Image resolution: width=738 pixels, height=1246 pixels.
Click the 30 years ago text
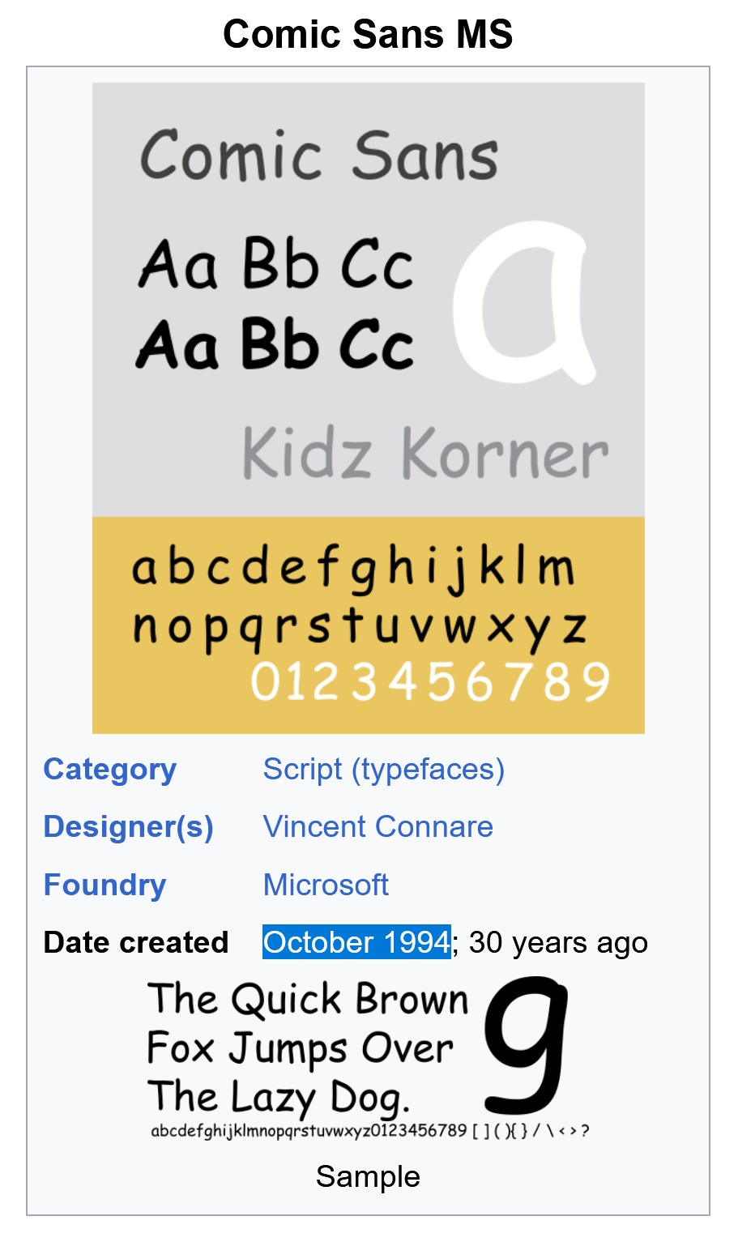coord(558,943)
